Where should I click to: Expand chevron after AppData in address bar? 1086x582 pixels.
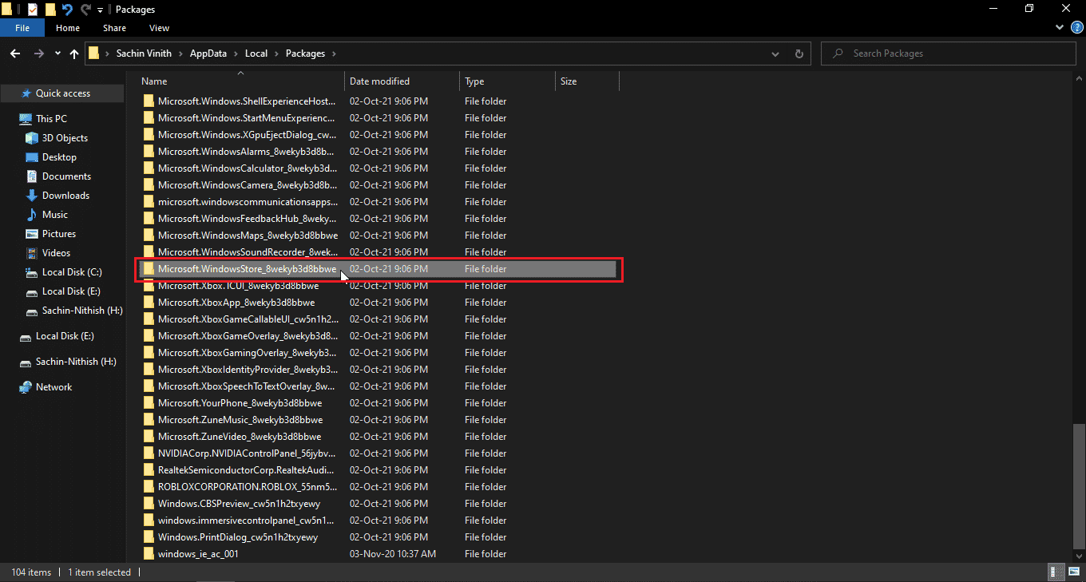pos(236,53)
